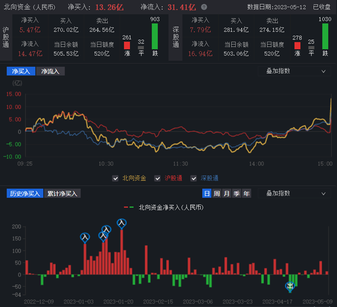Switch to the 累计净买入 tab
The image size is (337, 307).
coord(62,194)
